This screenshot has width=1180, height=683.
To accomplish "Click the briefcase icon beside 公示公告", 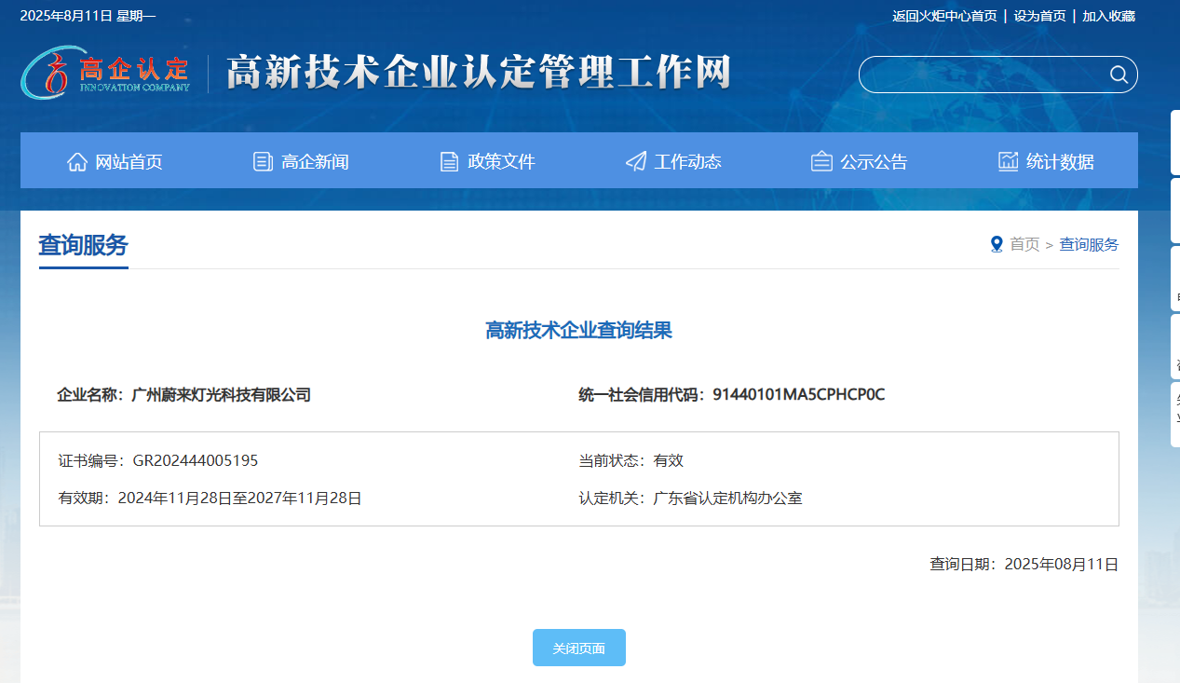I will [821, 161].
